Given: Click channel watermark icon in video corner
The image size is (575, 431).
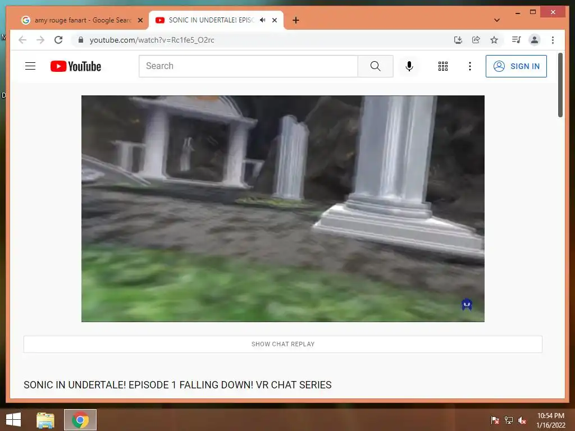Looking at the screenshot, I should tap(467, 304).
